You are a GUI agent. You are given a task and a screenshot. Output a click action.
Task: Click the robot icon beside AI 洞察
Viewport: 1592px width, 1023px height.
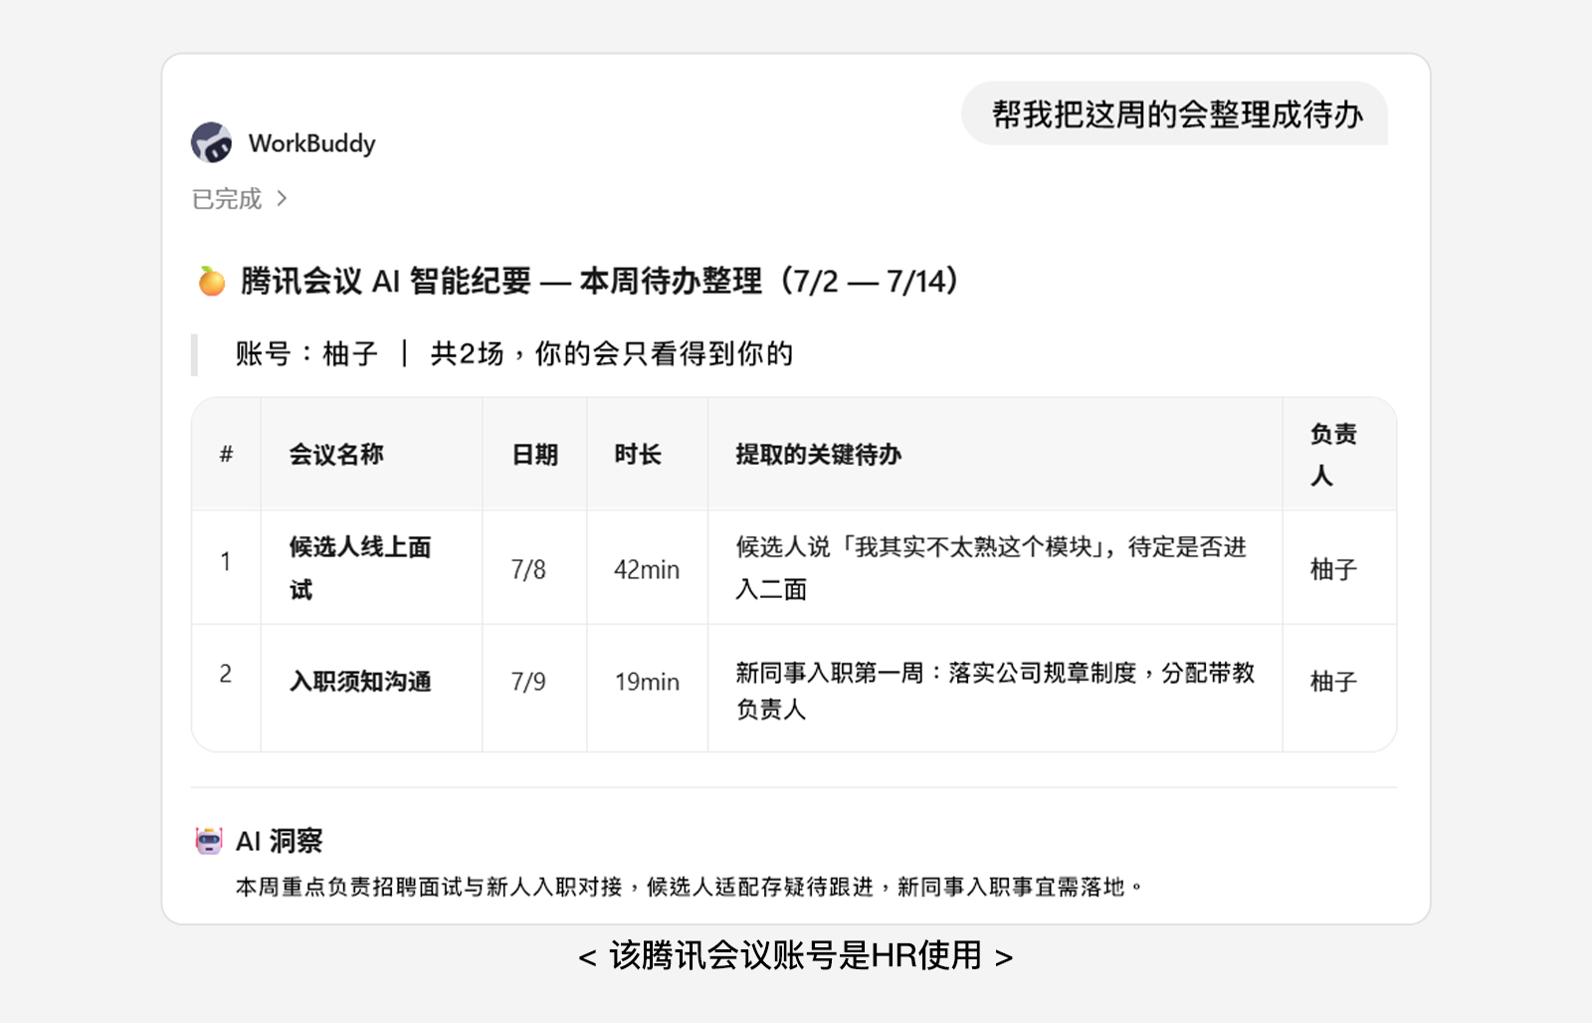pos(209,841)
